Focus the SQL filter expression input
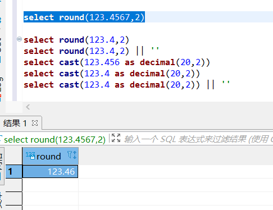The image size is (273, 210). coord(198,139)
